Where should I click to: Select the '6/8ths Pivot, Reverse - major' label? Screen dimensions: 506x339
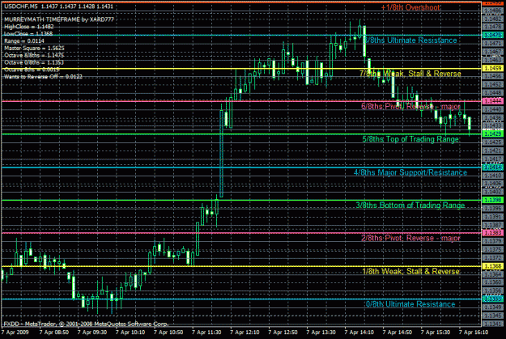pos(410,107)
